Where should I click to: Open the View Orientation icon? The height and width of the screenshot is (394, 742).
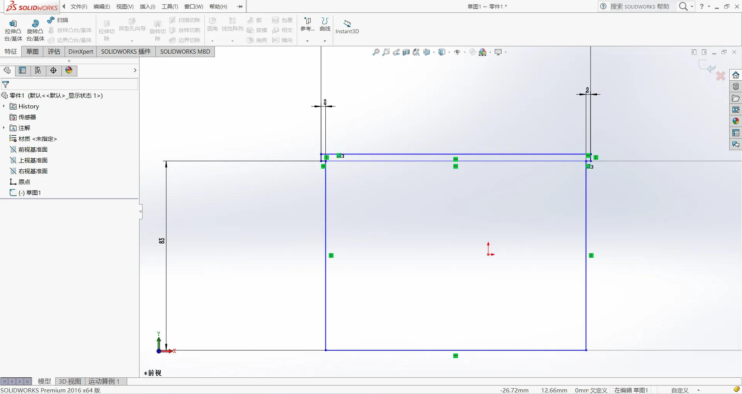(x=427, y=52)
